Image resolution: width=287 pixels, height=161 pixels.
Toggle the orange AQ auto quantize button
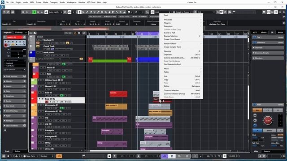tap(59, 156)
